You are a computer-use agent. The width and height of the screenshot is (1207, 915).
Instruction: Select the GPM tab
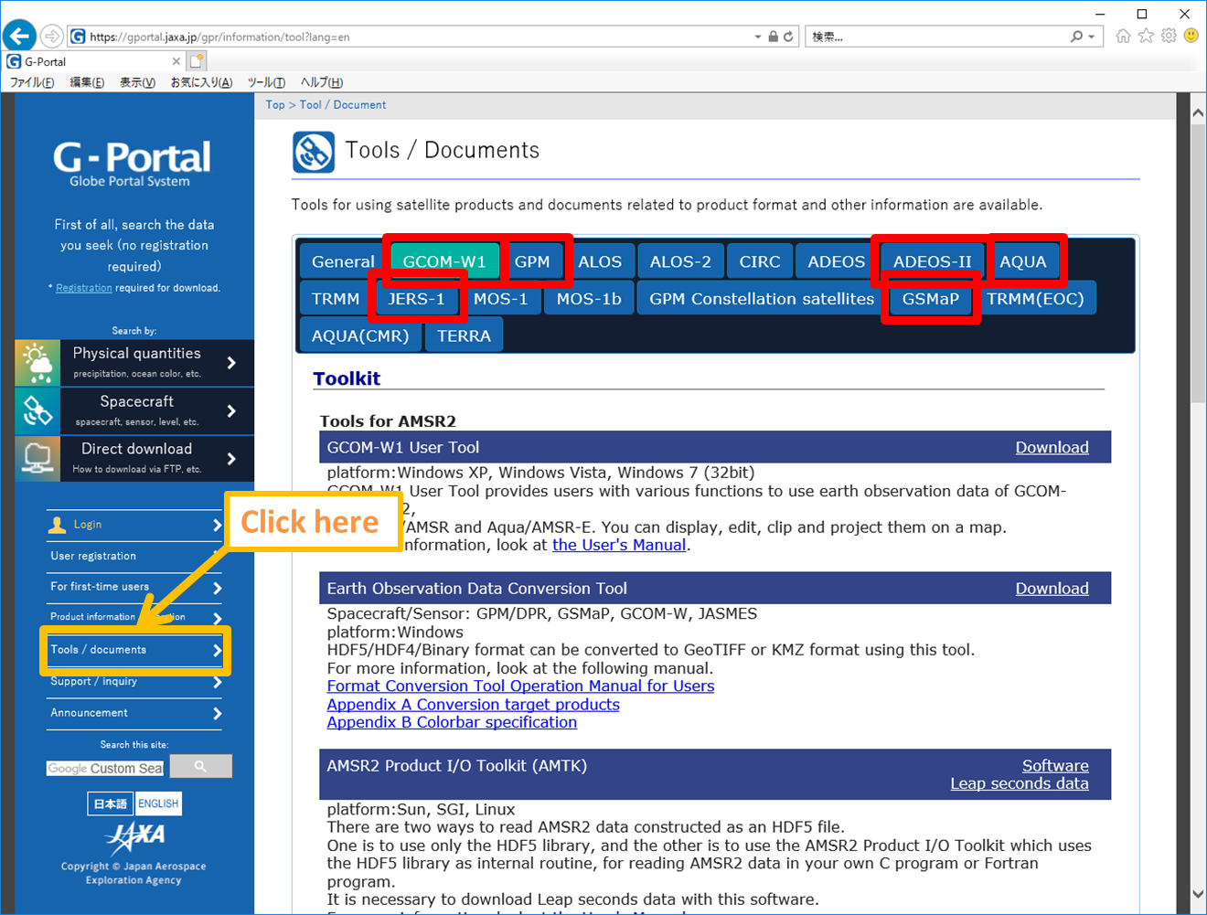[532, 261]
